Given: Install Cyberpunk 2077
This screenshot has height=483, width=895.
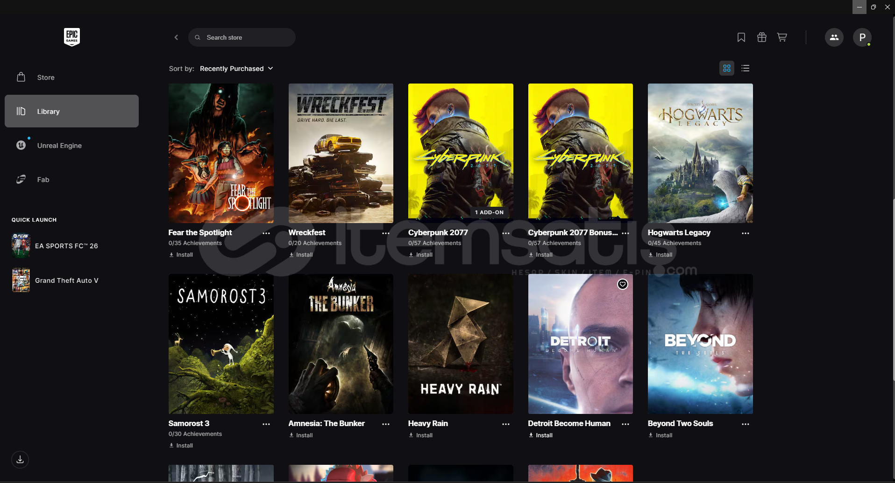Looking at the screenshot, I should click(x=420, y=255).
